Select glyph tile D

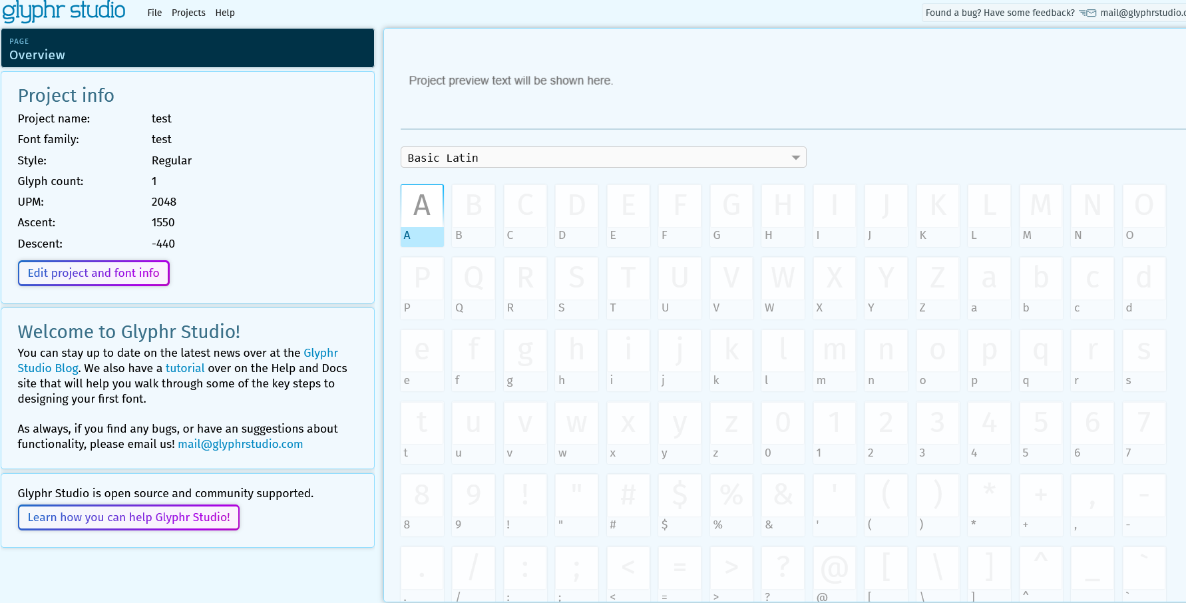[x=577, y=216]
